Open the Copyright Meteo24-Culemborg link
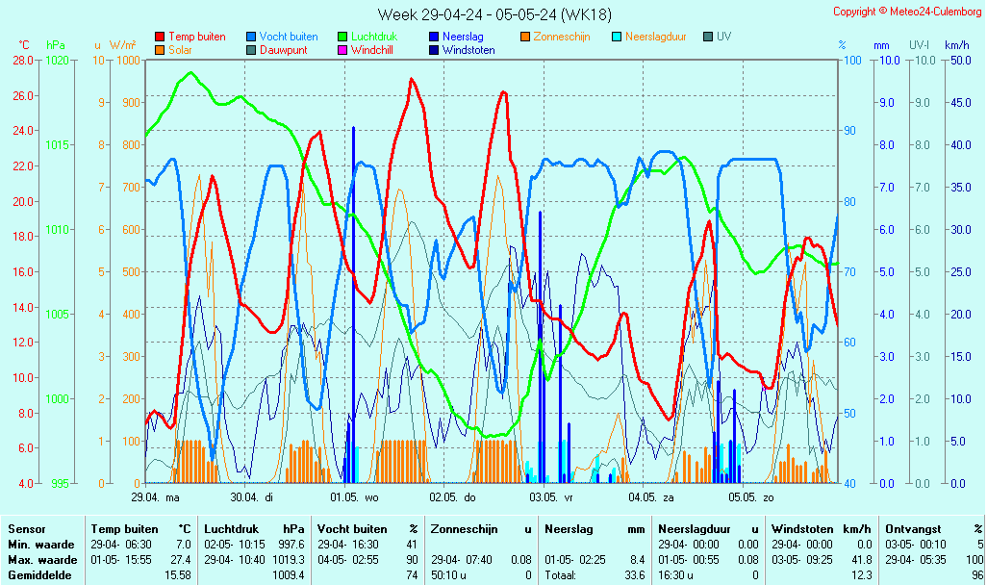The image size is (987, 585). [907, 12]
